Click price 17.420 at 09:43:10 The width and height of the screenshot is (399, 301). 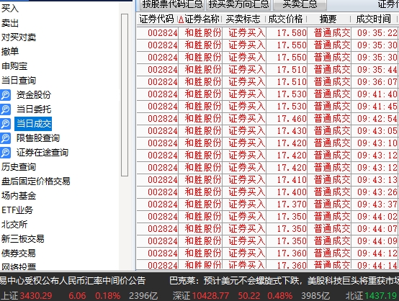point(292,143)
